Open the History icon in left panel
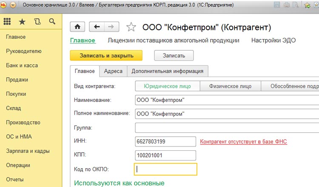The image size is (319, 187). tap(37, 21)
